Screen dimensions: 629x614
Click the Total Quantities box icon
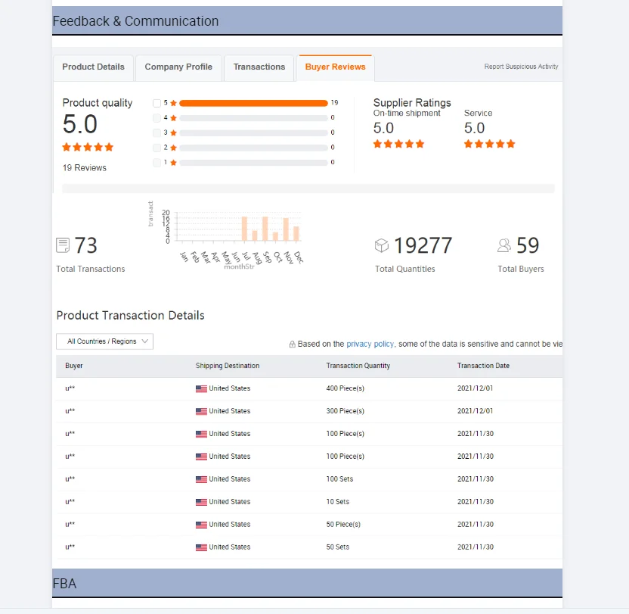pos(382,245)
